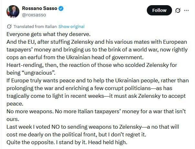The height and width of the screenshot is (149, 195).
Task: Open Rossano Sasso's profile picture
Action: 13,11
